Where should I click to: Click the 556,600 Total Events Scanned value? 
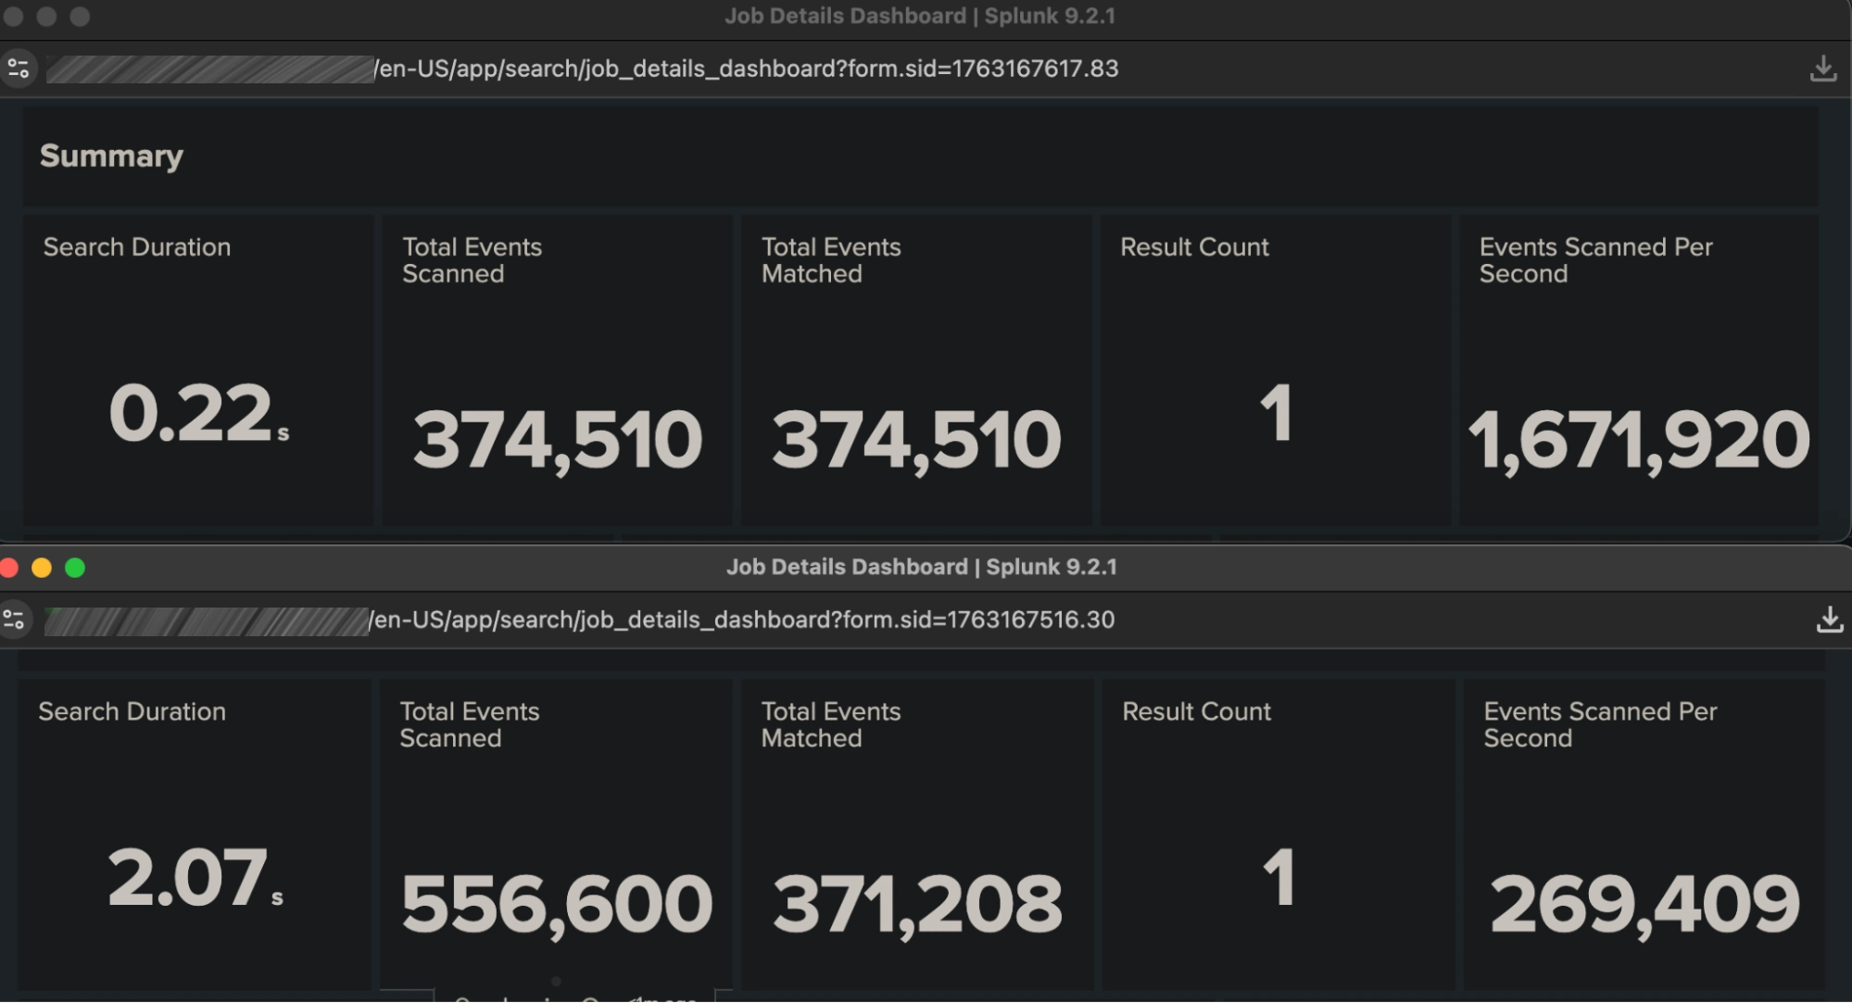(556, 904)
